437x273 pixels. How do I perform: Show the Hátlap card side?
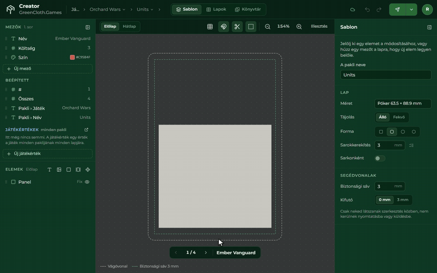pos(129,26)
